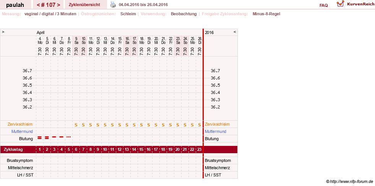Click the printer icon

click(x=113, y=5)
